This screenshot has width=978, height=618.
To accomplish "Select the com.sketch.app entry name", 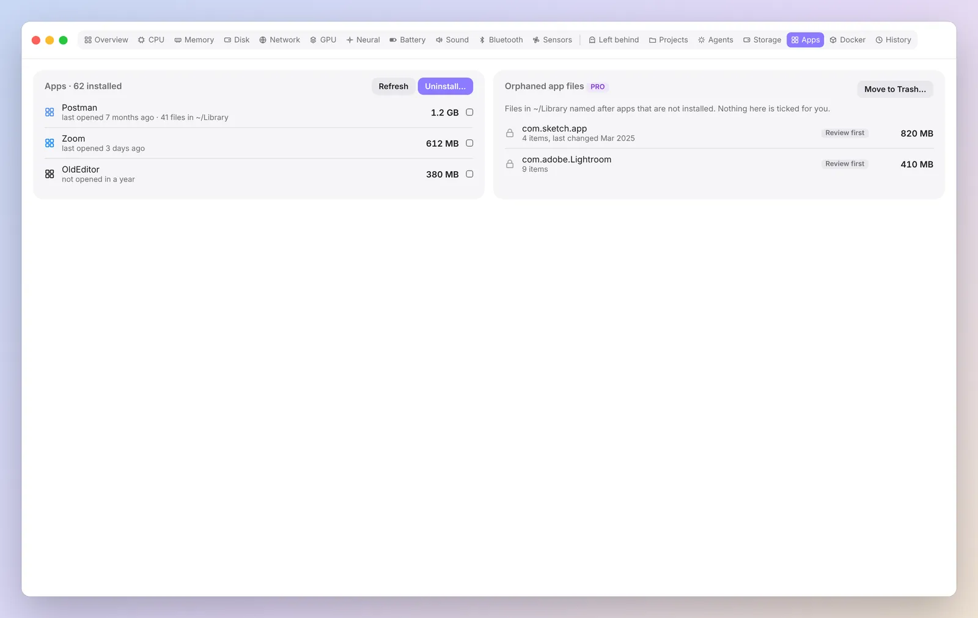I will pos(554,128).
